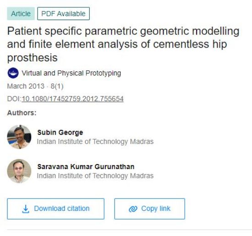
Task: Open Saravana Kumar Gurunathan's profile photo
Action: tap(19, 171)
